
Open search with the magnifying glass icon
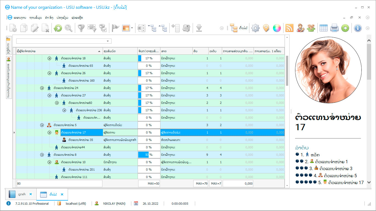point(69,28)
